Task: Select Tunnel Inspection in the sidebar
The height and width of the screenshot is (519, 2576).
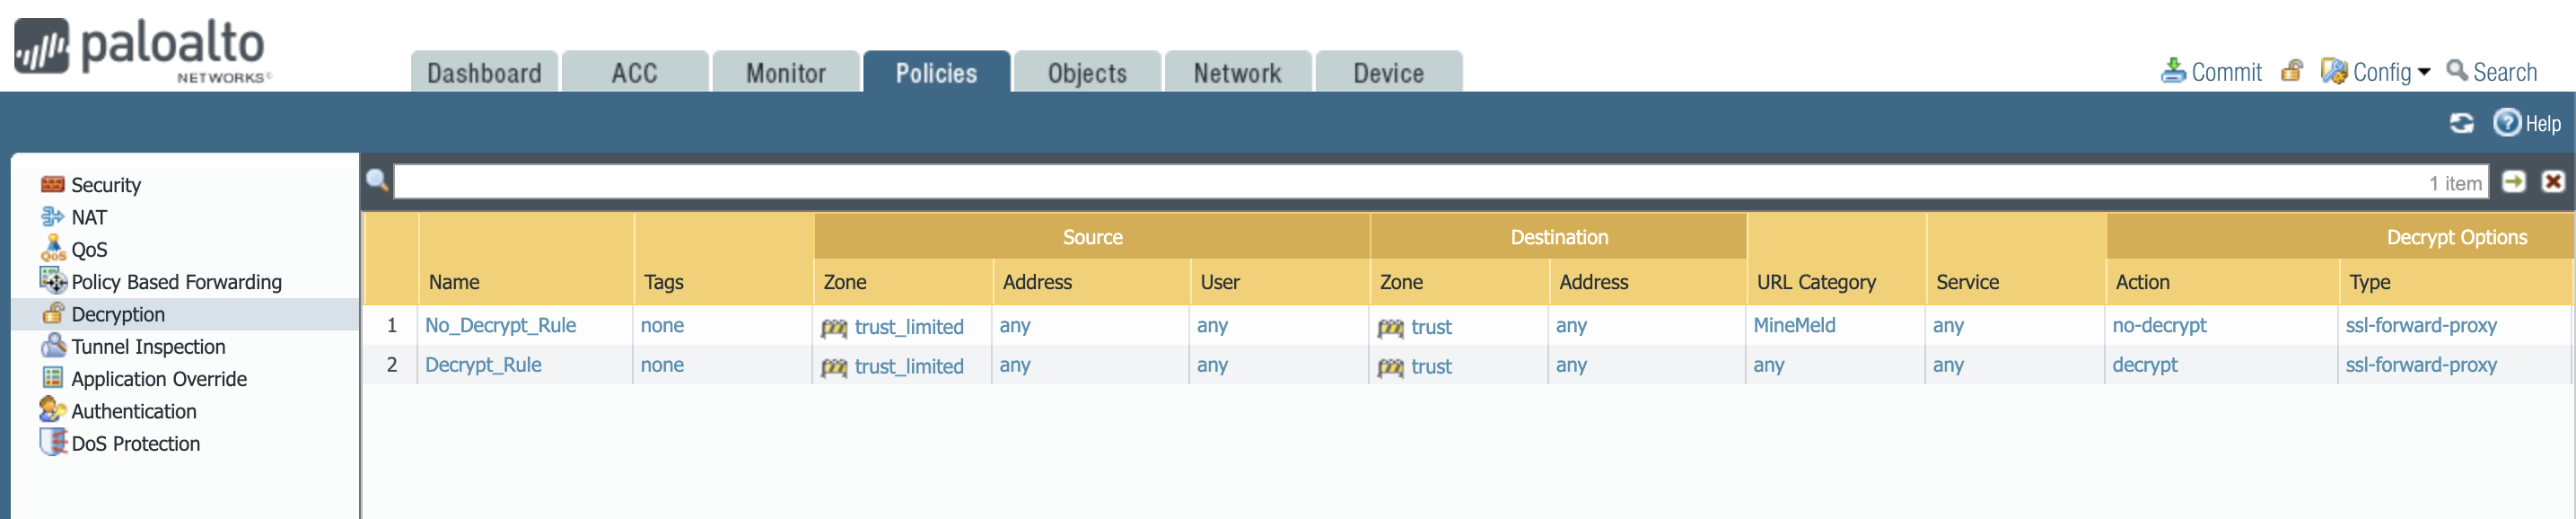Action: coord(148,347)
